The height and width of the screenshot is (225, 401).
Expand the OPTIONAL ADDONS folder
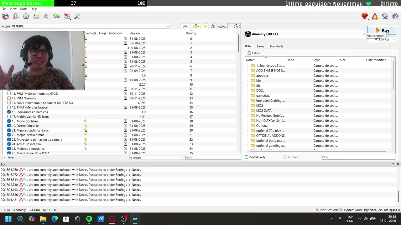[x=247, y=136]
